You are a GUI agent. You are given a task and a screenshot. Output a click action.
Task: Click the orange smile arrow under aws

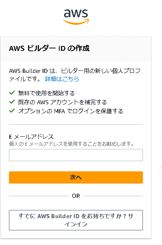[76, 22]
